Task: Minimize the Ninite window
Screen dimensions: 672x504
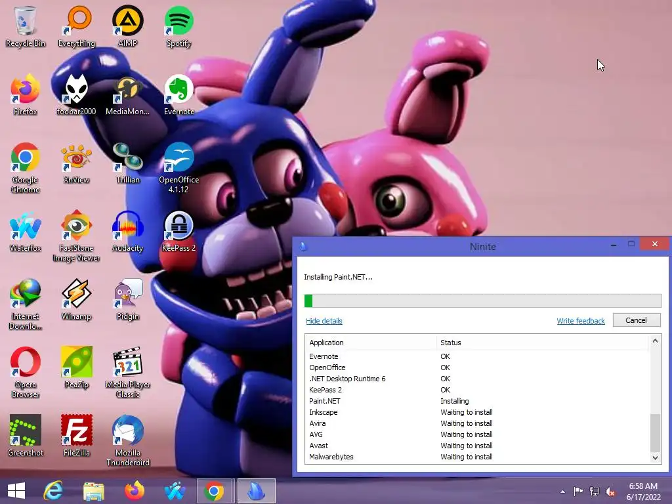Action: (x=614, y=245)
